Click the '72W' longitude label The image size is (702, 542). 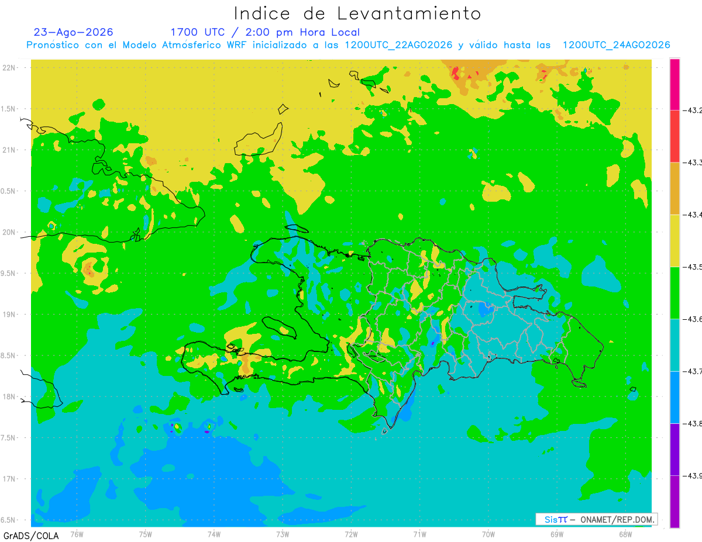[x=351, y=534]
